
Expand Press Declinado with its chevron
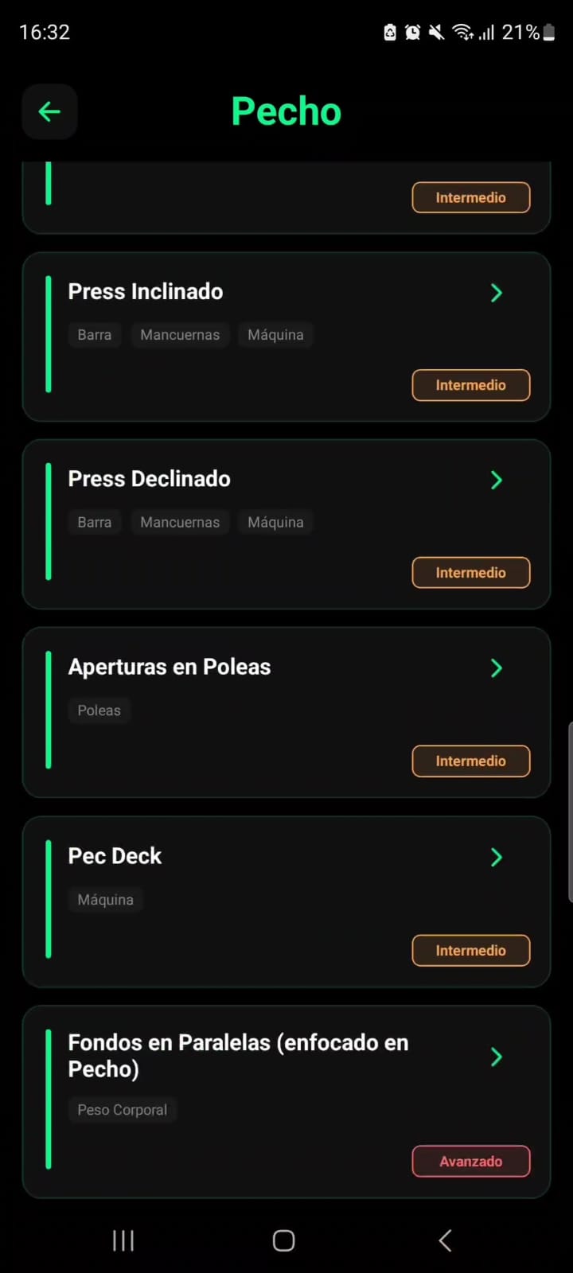click(x=497, y=480)
